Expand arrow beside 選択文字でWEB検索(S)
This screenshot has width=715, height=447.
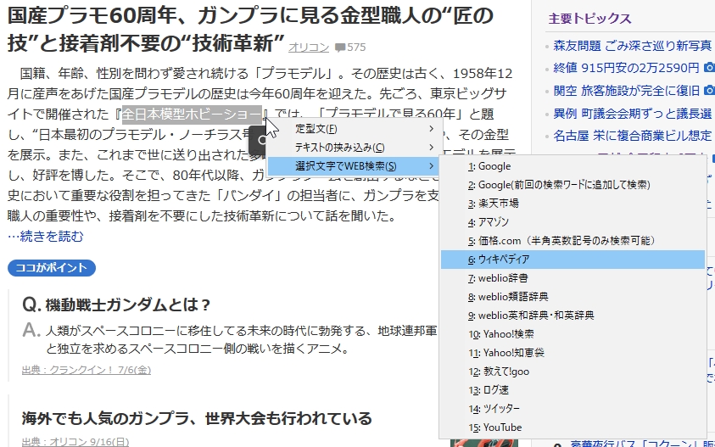pos(431,166)
